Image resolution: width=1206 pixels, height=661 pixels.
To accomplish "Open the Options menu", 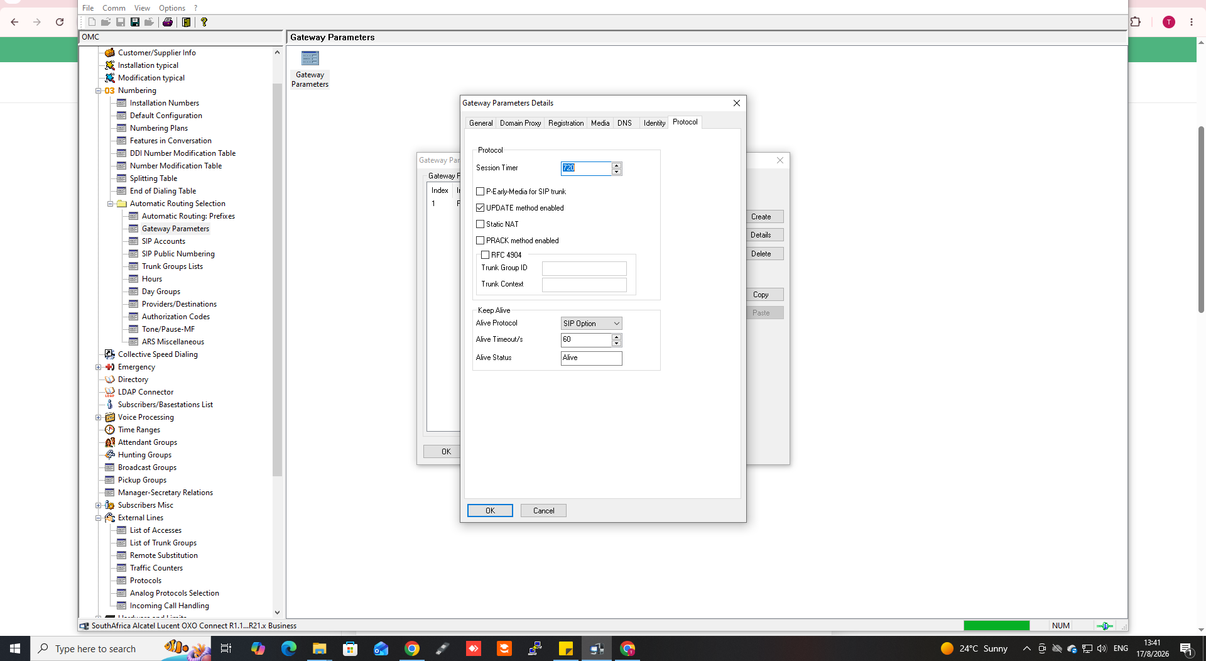I will point(171,8).
